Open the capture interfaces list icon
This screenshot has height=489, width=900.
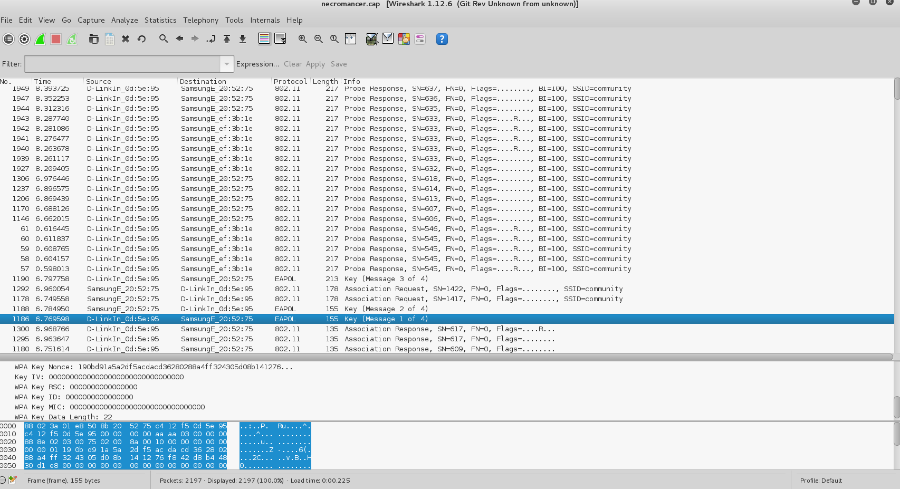(8, 39)
